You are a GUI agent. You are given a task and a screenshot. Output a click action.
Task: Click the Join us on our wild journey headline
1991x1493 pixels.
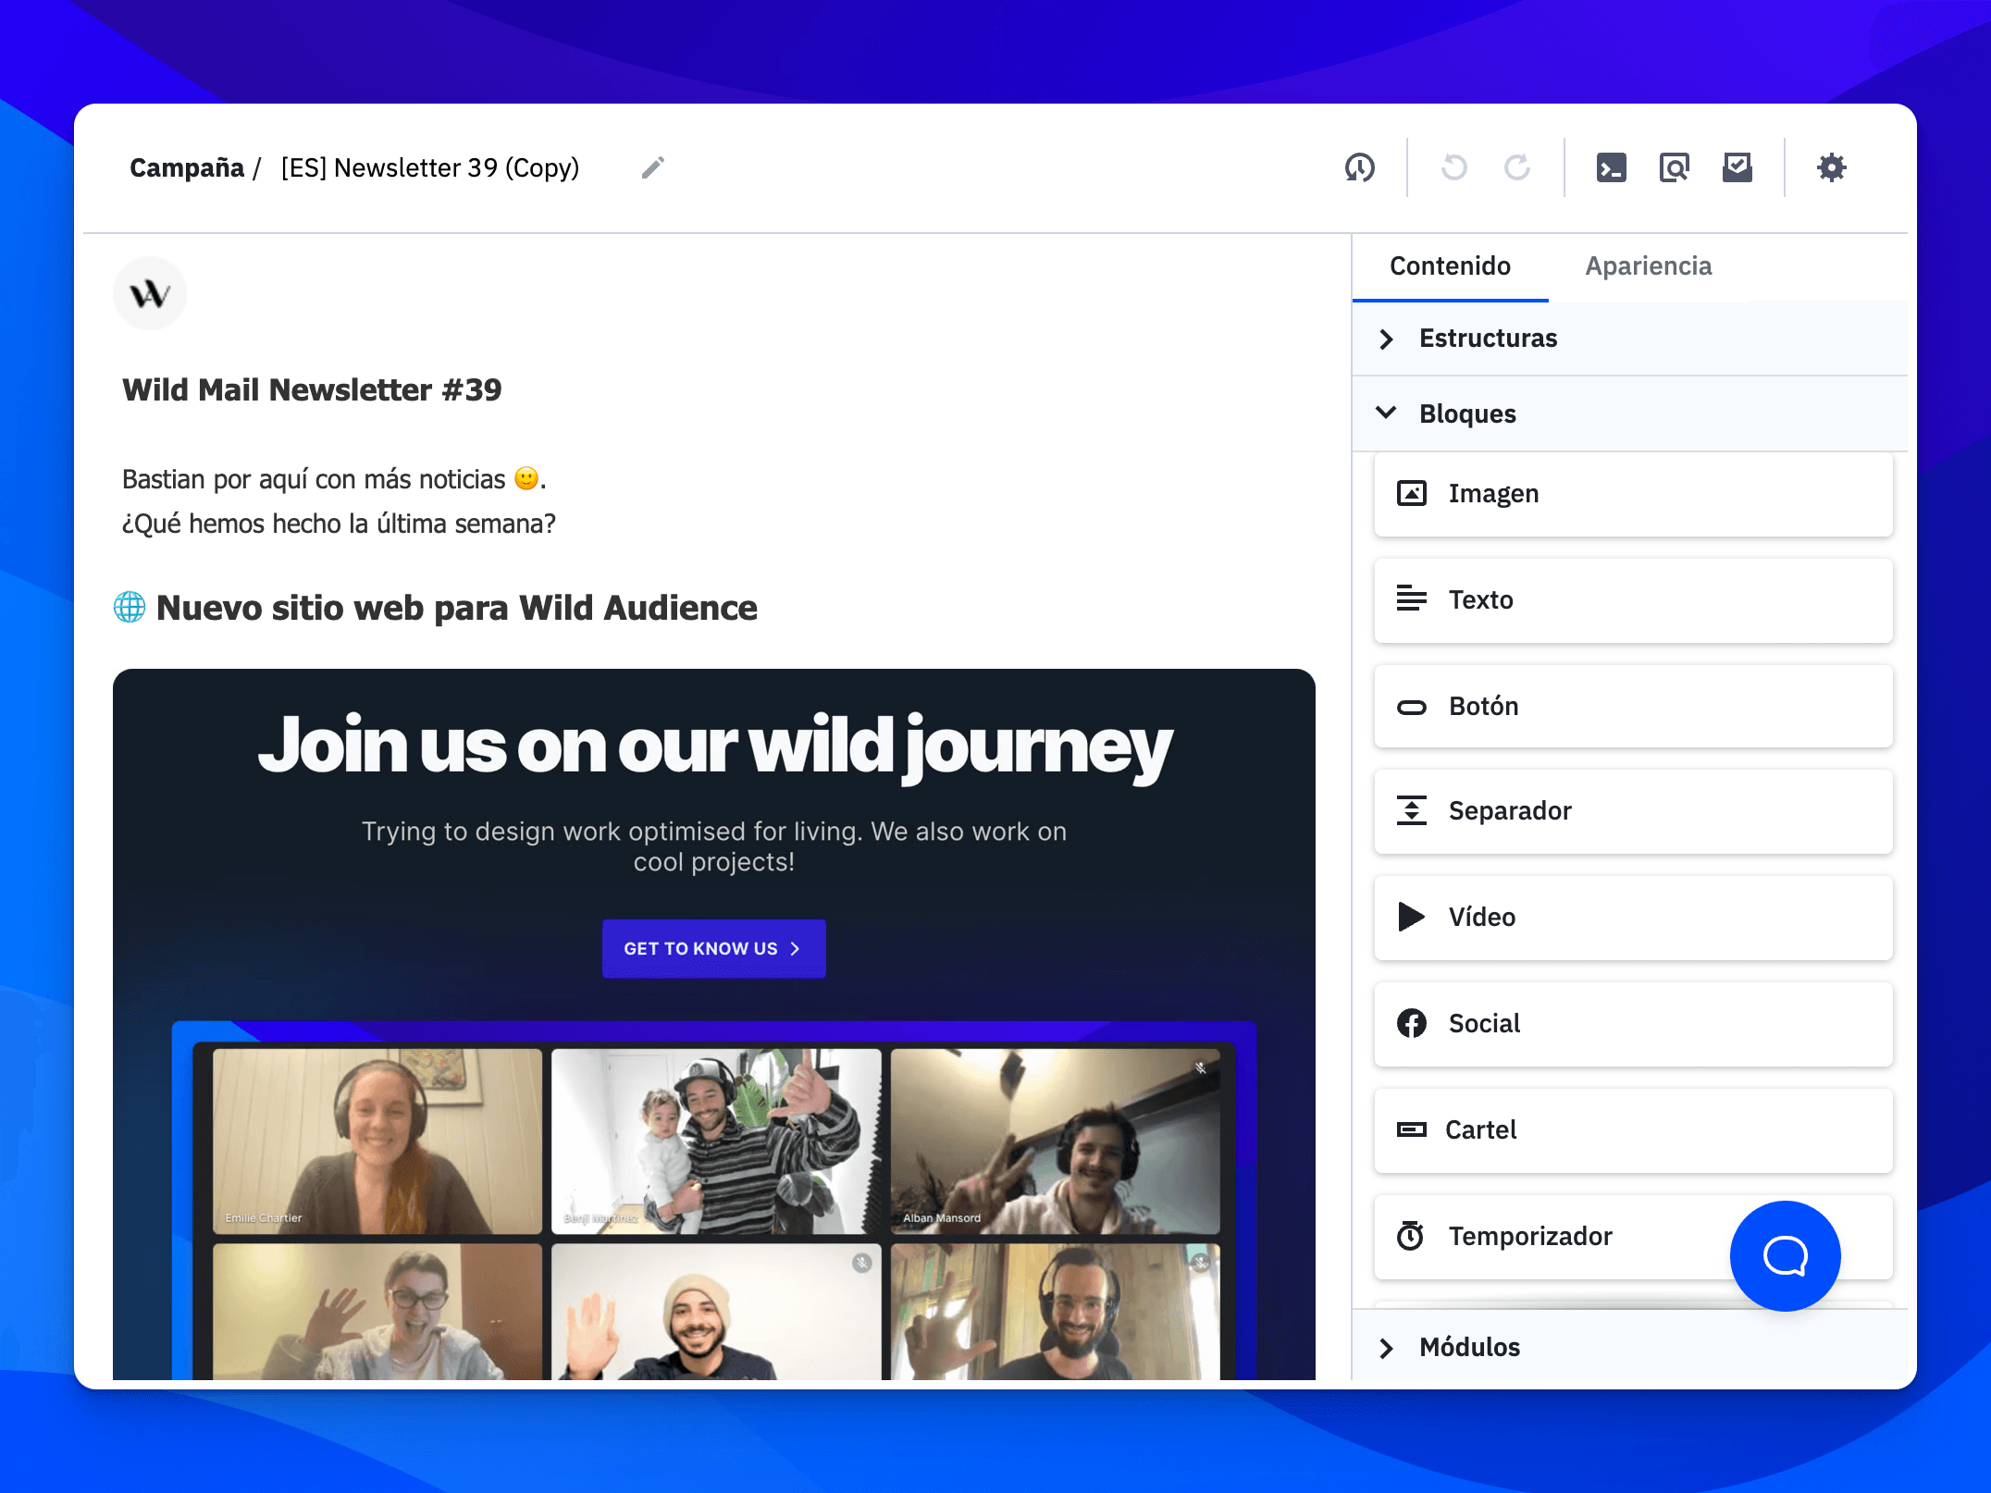714,747
